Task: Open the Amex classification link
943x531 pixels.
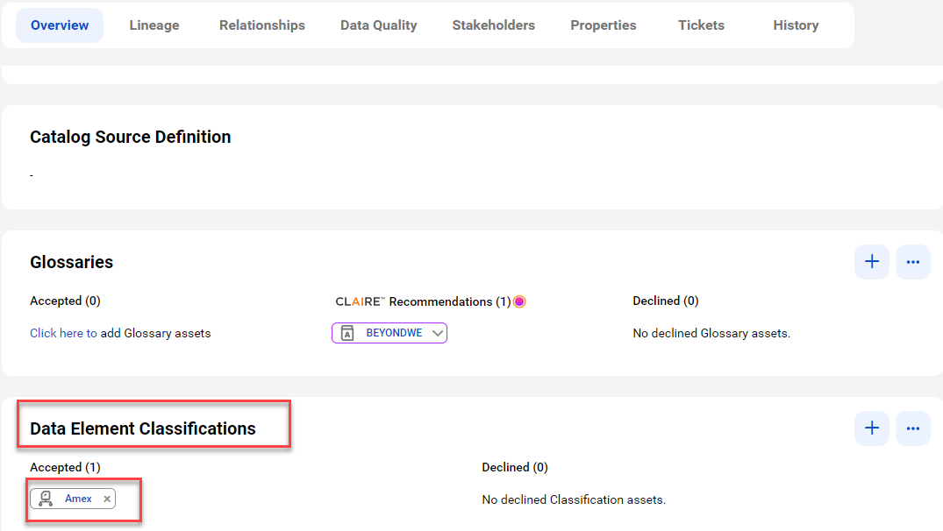Action: 78,499
